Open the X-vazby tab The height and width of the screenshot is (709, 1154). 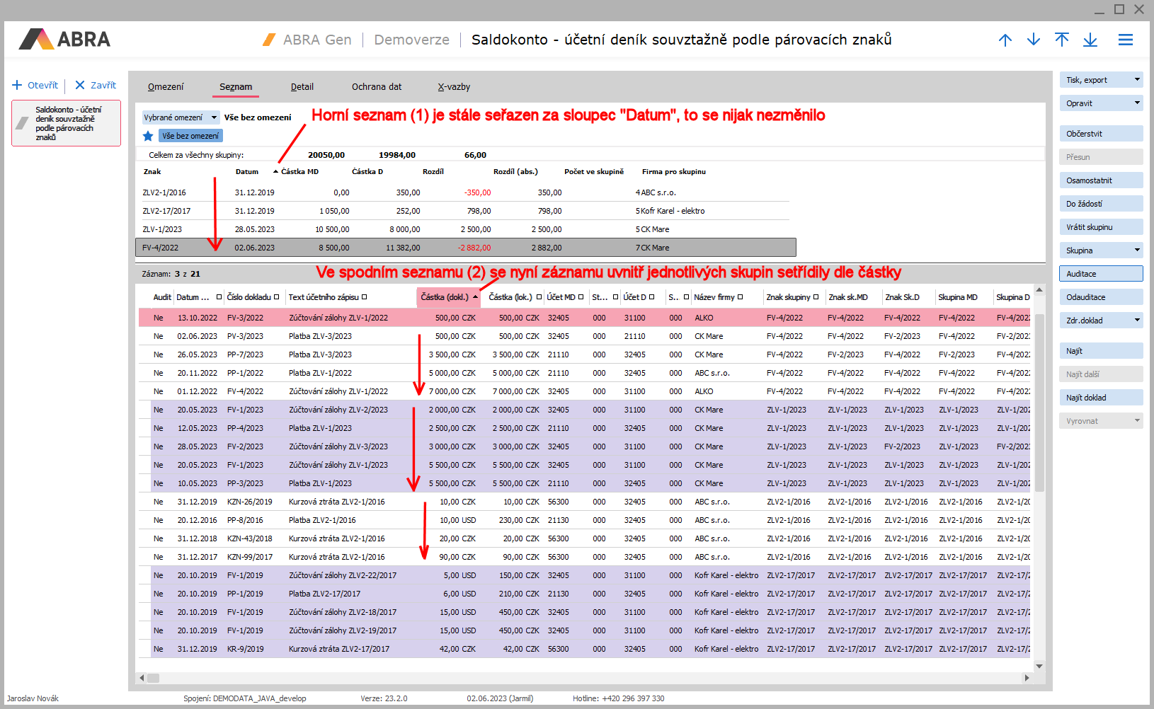tap(454, 87)
